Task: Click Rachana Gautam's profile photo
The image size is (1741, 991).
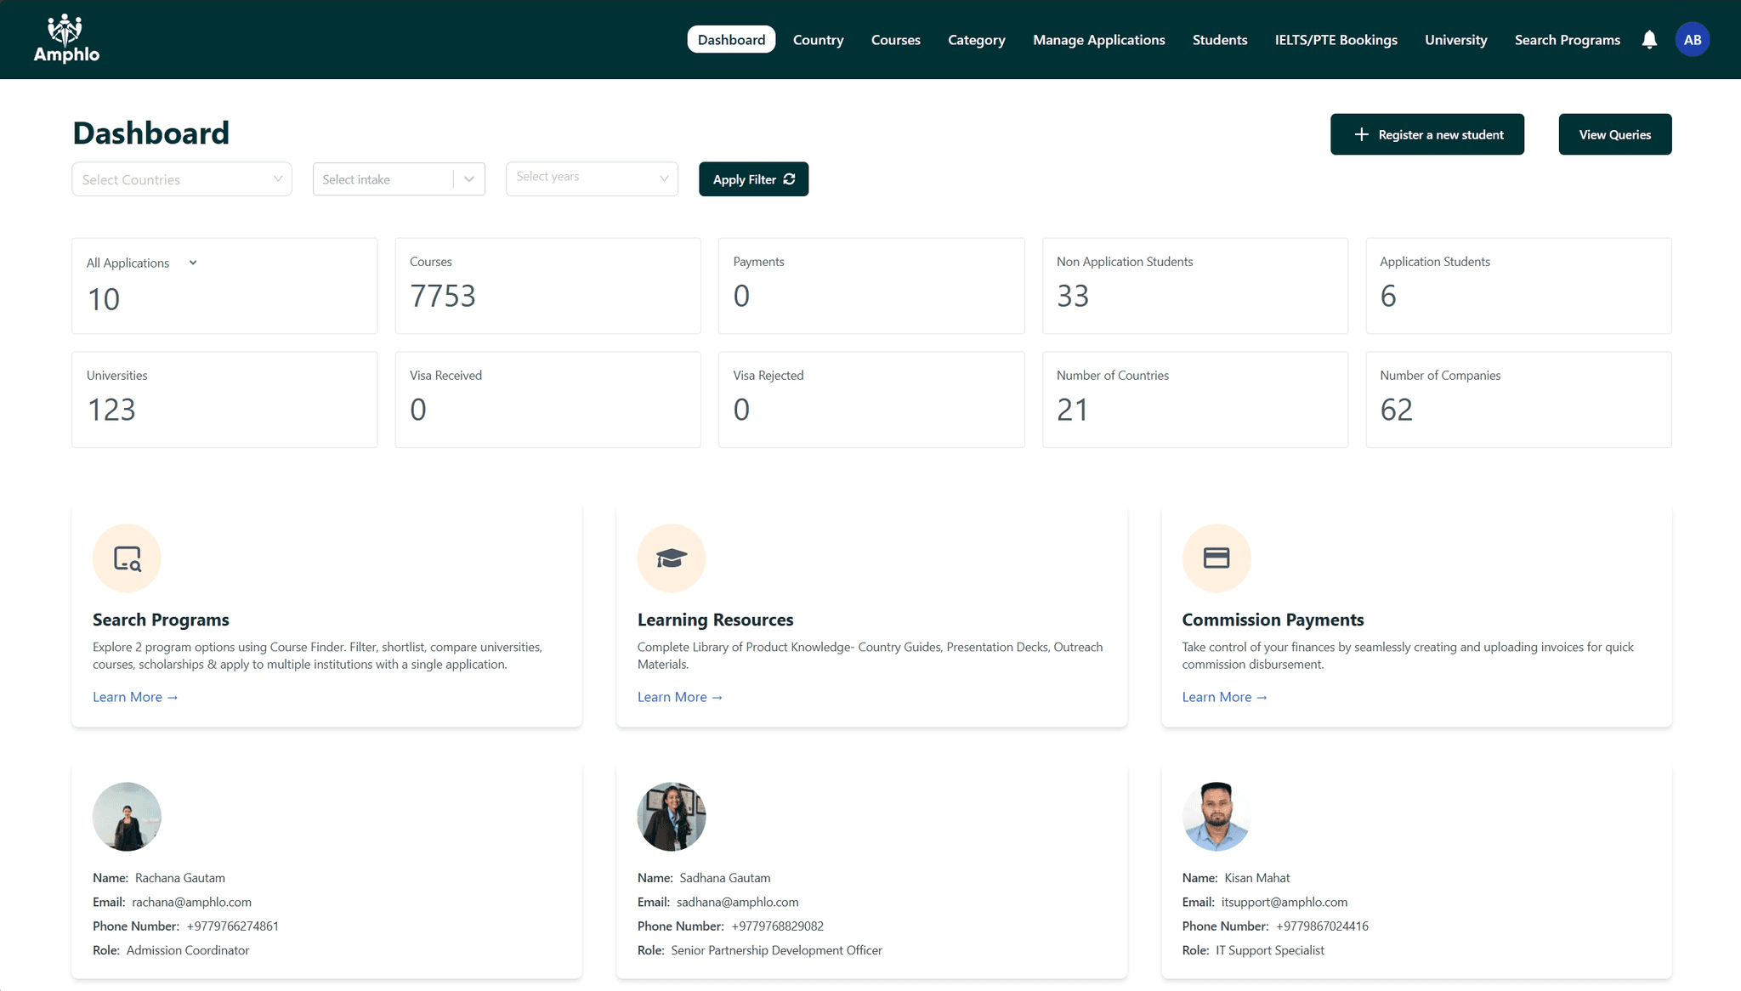Action: click(x=127, y=816)
